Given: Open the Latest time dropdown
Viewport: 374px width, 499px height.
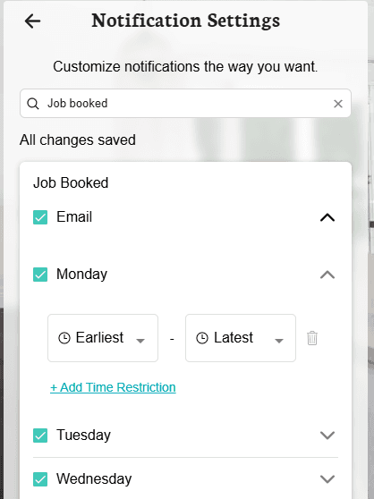Looking at the screenshot, I should [x=241, y=338].
